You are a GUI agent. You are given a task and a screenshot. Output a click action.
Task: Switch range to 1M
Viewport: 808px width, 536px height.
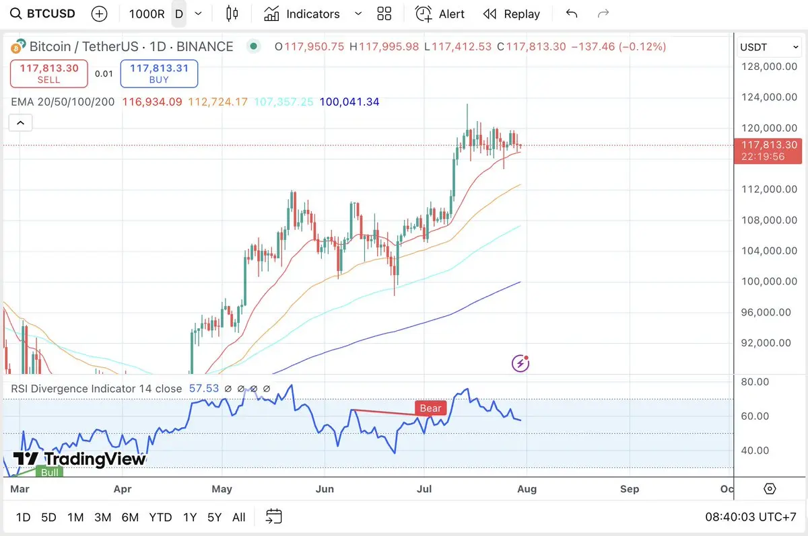click(x=75, y=517)
